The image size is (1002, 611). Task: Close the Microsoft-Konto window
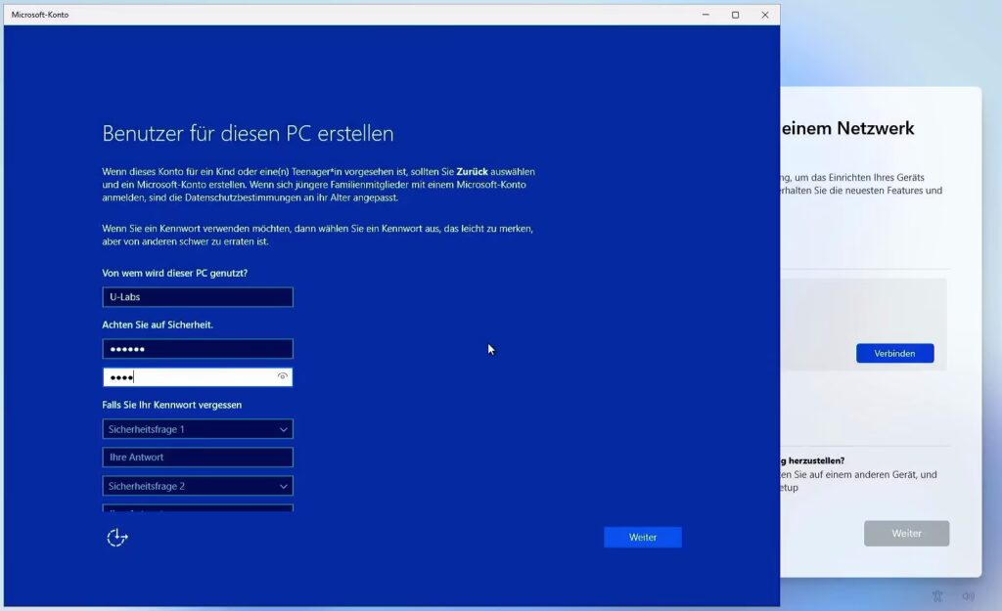tap(765, 15)
